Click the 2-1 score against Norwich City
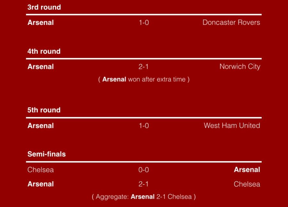The image size is (288, 207). click(x=143, y=67)
